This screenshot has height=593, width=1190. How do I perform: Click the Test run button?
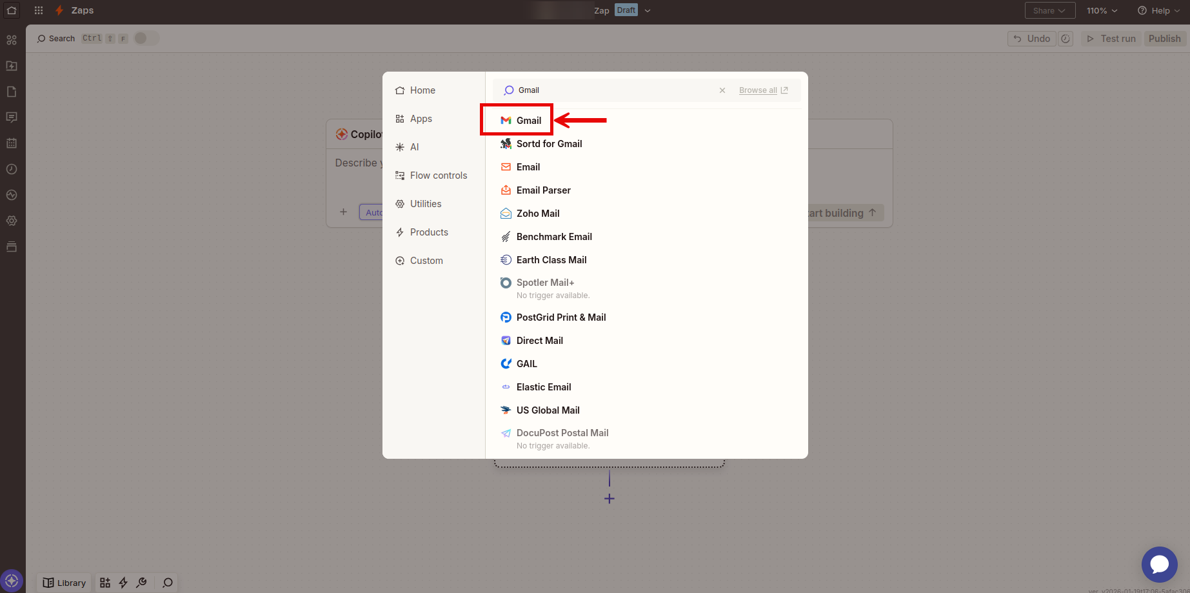point(1111,39)
